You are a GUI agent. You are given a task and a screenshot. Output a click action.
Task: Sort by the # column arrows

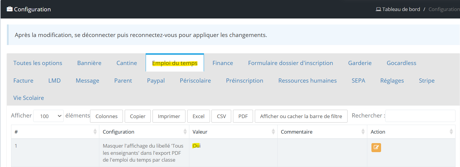pos(95,132)
